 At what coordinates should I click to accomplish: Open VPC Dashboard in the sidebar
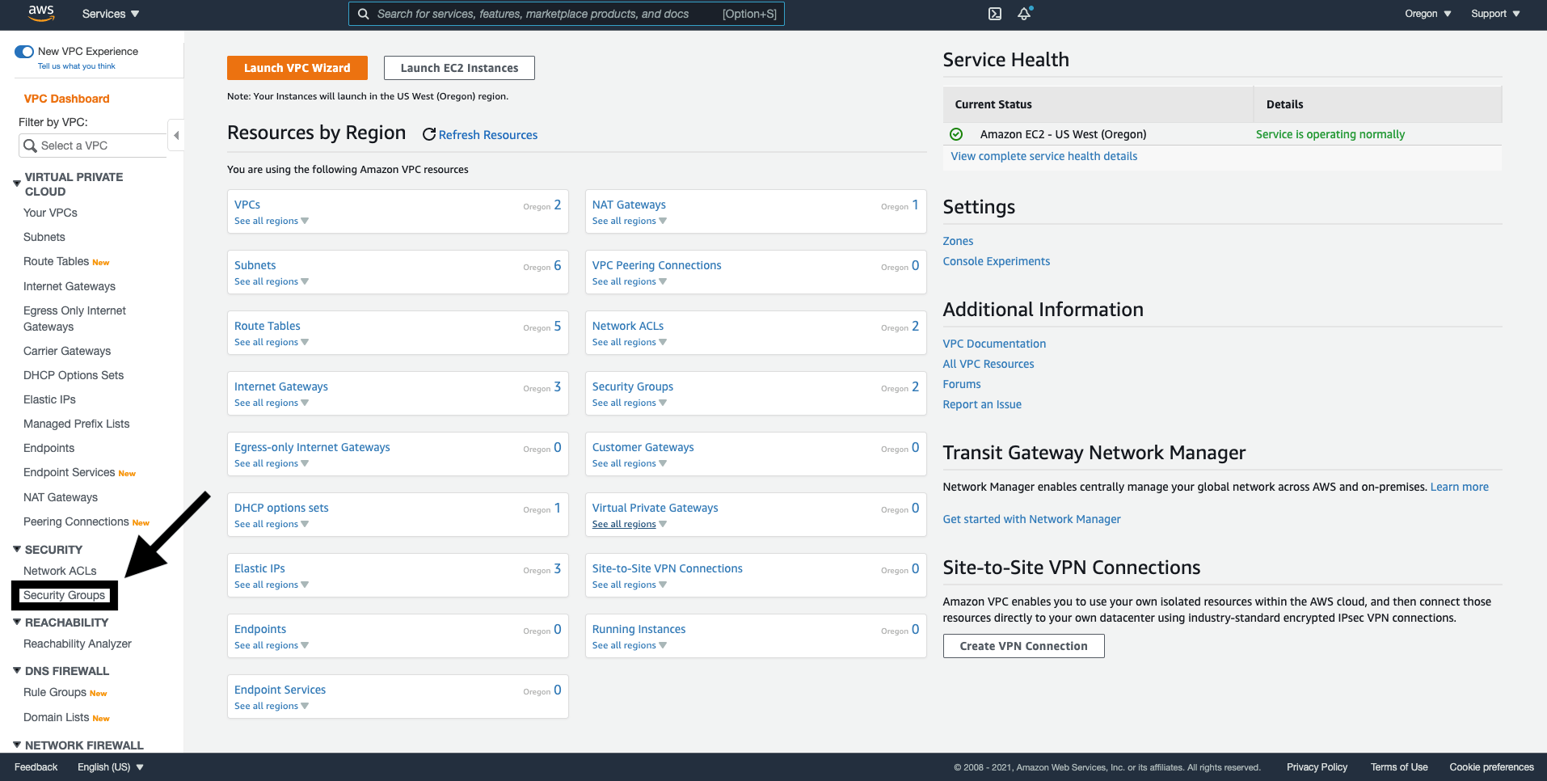click(x=67, y=99)
